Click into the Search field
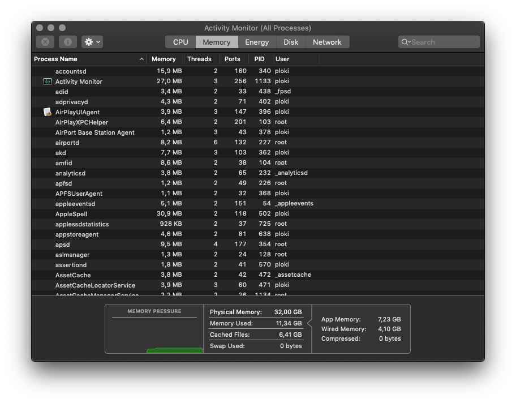 pos(439,42)
